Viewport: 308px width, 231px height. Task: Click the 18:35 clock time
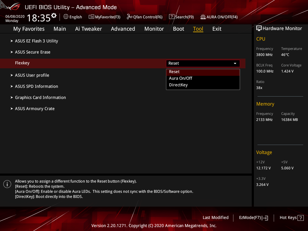(39, 18)
